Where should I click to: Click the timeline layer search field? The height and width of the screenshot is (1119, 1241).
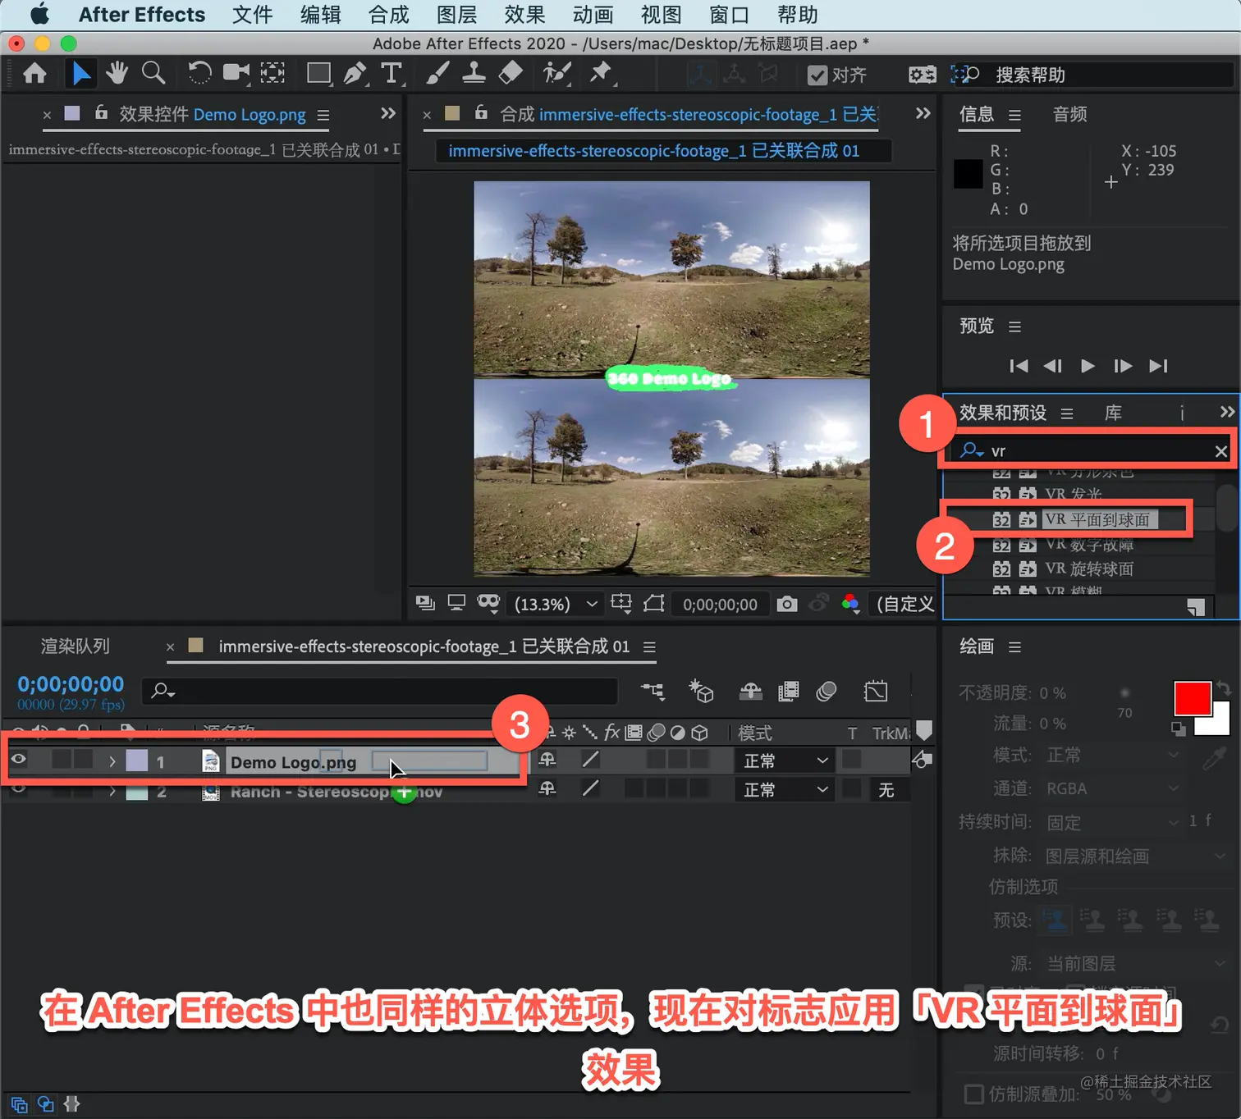[380, 691]
